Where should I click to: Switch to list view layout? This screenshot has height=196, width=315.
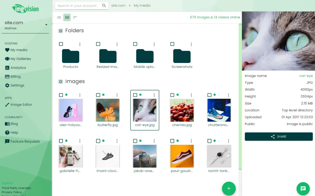[x=59, y=18]
